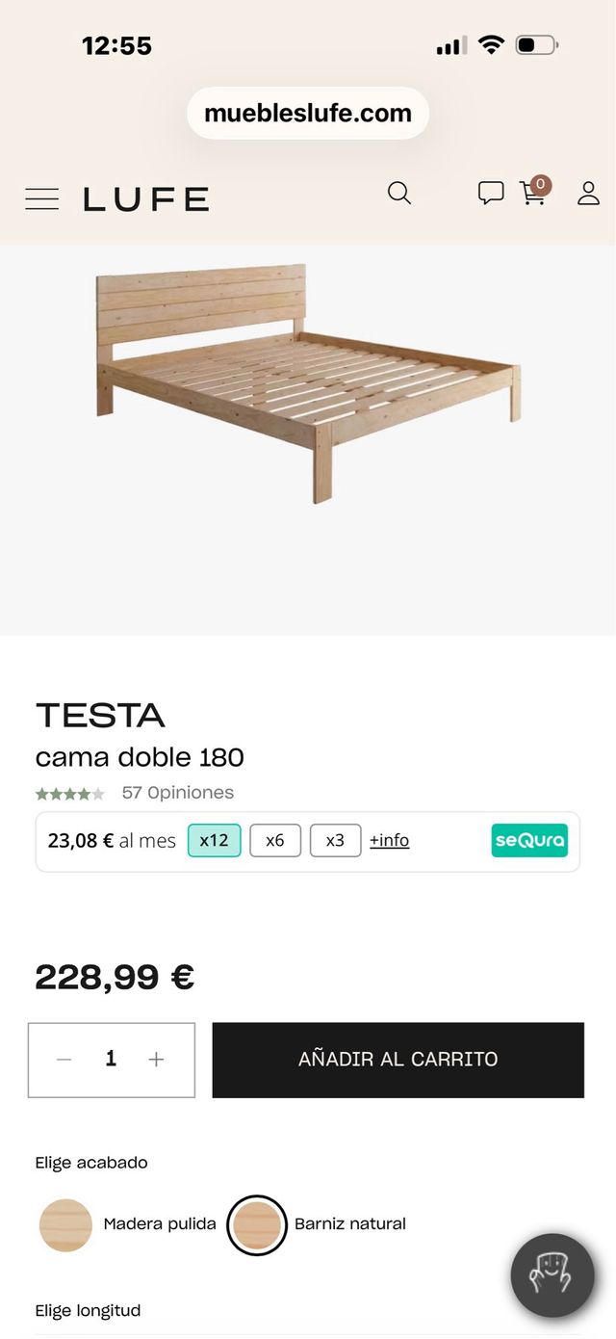The height and width of the screenshot is (1339, 616).
Task: Click the seQura logo badge
Action: (x=529, y=840)
